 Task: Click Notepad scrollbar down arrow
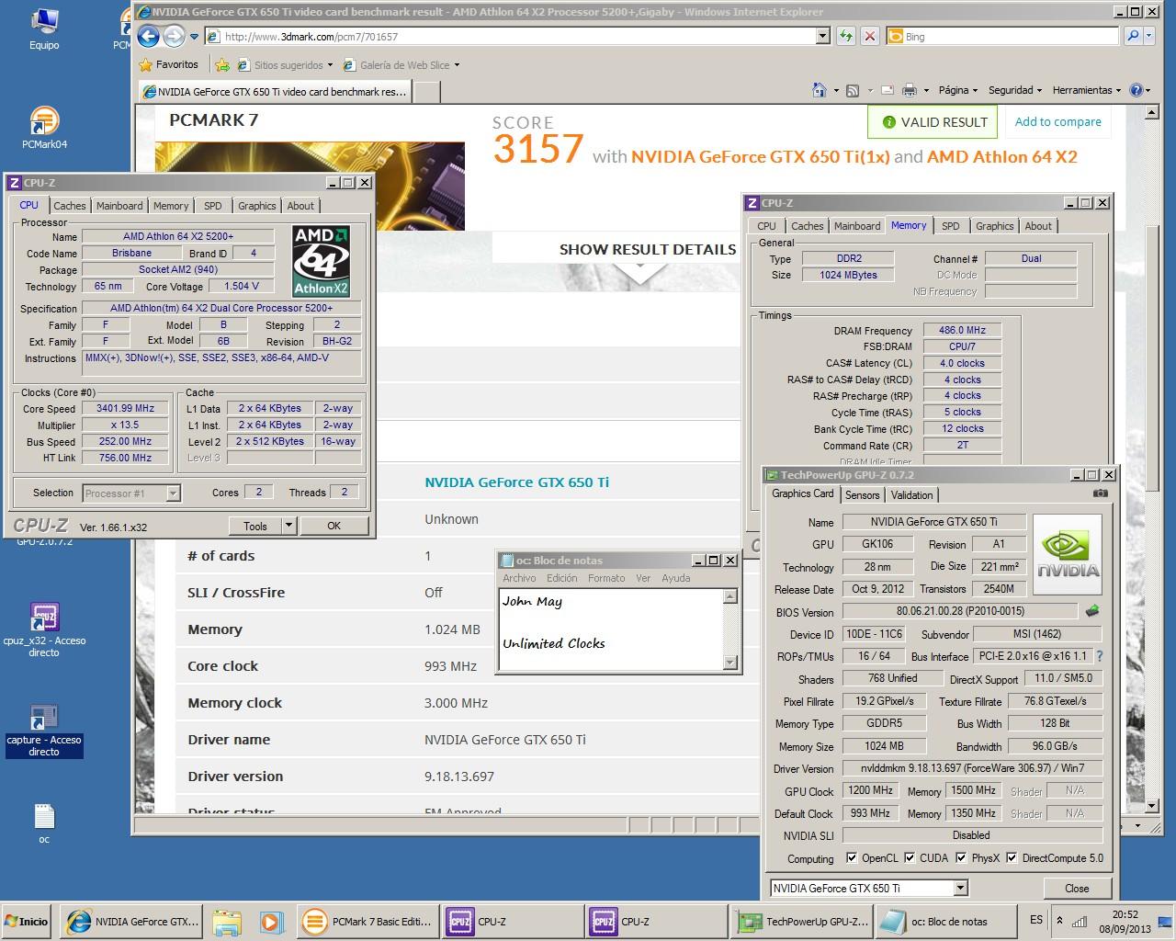pyautogui.click(x=730, y=663)
